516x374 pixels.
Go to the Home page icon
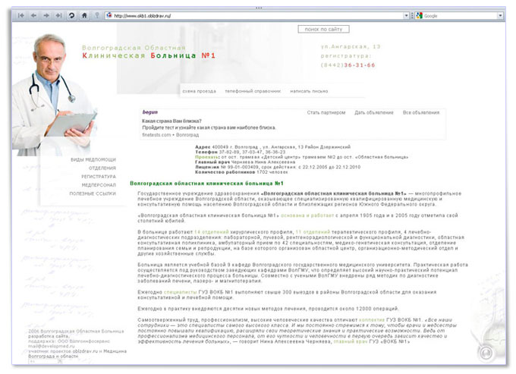pyautogui.click(x=83, y=15)
